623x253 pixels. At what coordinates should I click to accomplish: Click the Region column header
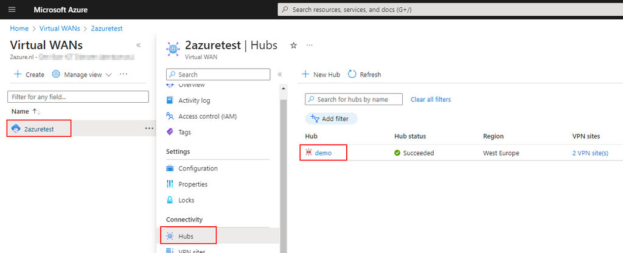pos(493,136)
